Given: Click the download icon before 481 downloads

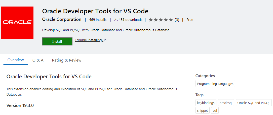Looking at the screenshot, I should 116,20.
